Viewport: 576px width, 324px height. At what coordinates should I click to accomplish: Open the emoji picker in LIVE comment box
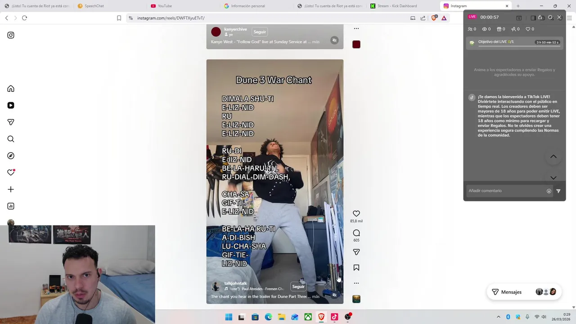click(549, 191)
